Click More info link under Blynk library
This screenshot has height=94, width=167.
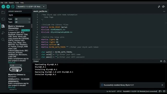click(x=12, y=63)
